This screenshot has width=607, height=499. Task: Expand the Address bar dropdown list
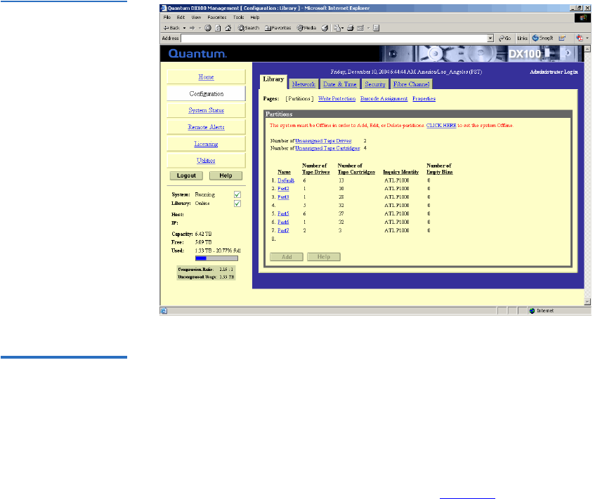coord(490,39)
